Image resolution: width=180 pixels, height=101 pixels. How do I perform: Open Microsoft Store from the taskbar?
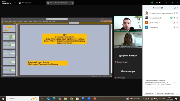[77, 98]
